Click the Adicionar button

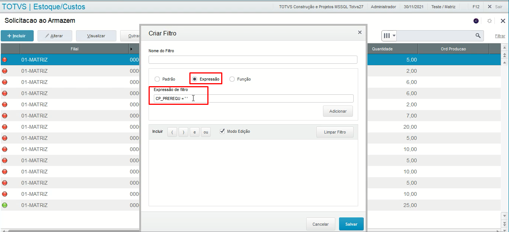pos(338,111)
